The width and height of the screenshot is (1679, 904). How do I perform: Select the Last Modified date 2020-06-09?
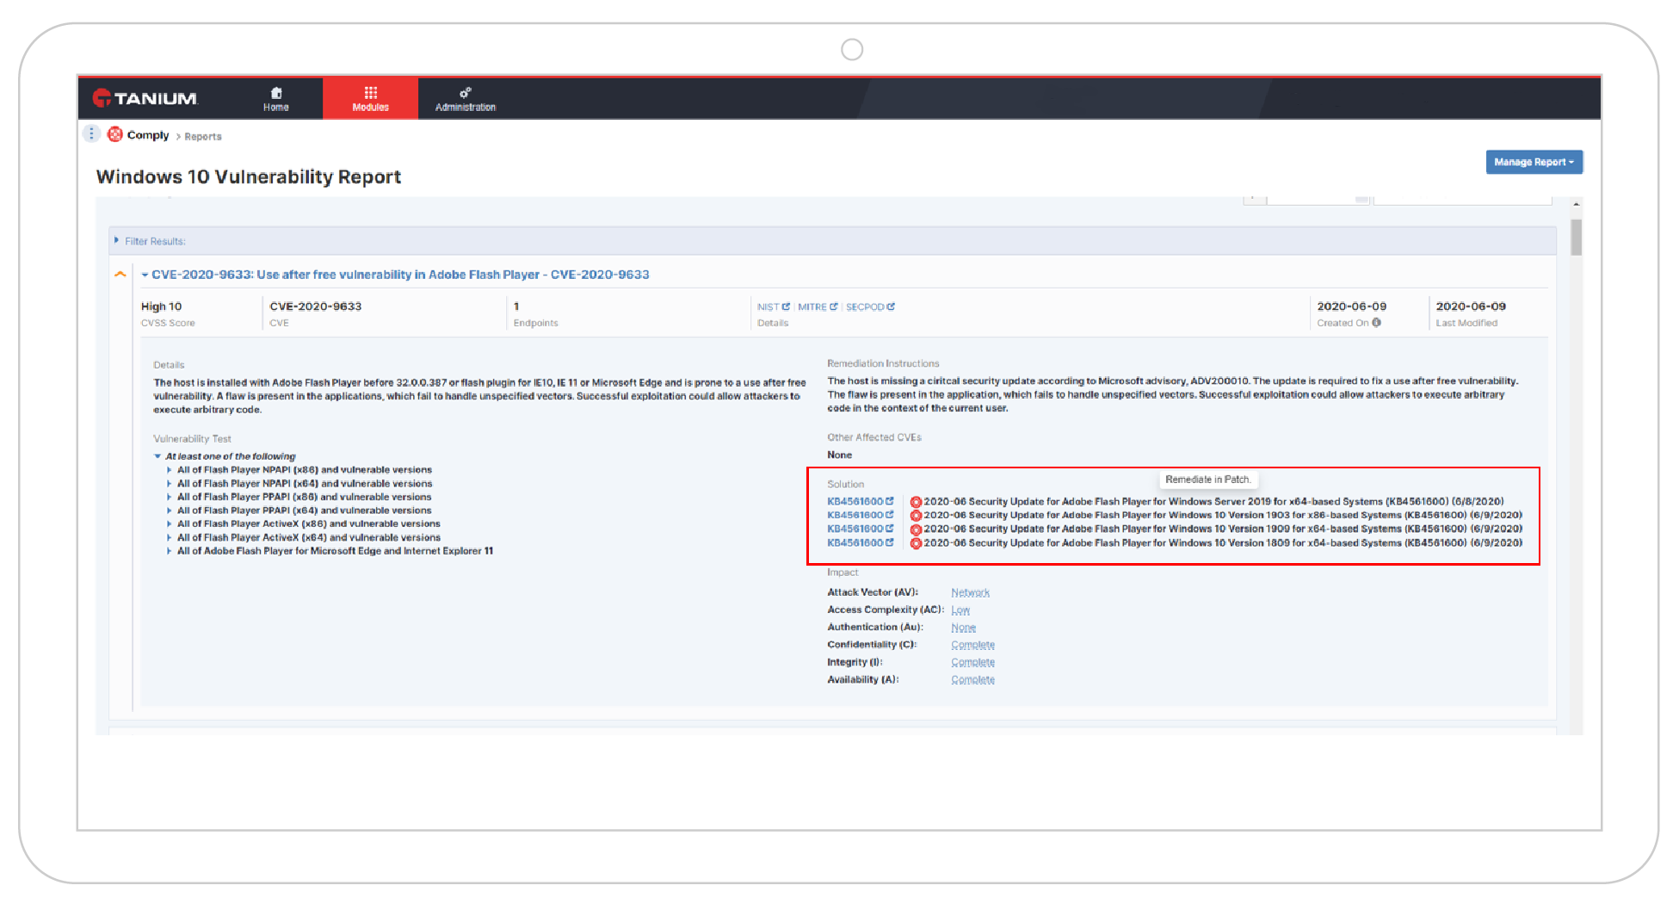click(x=1471, y=306)
